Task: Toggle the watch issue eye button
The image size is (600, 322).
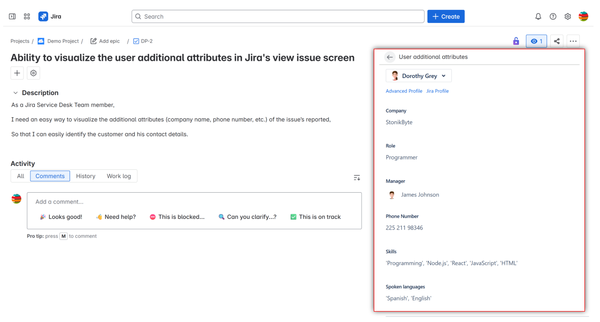Action: pos(536,41)
